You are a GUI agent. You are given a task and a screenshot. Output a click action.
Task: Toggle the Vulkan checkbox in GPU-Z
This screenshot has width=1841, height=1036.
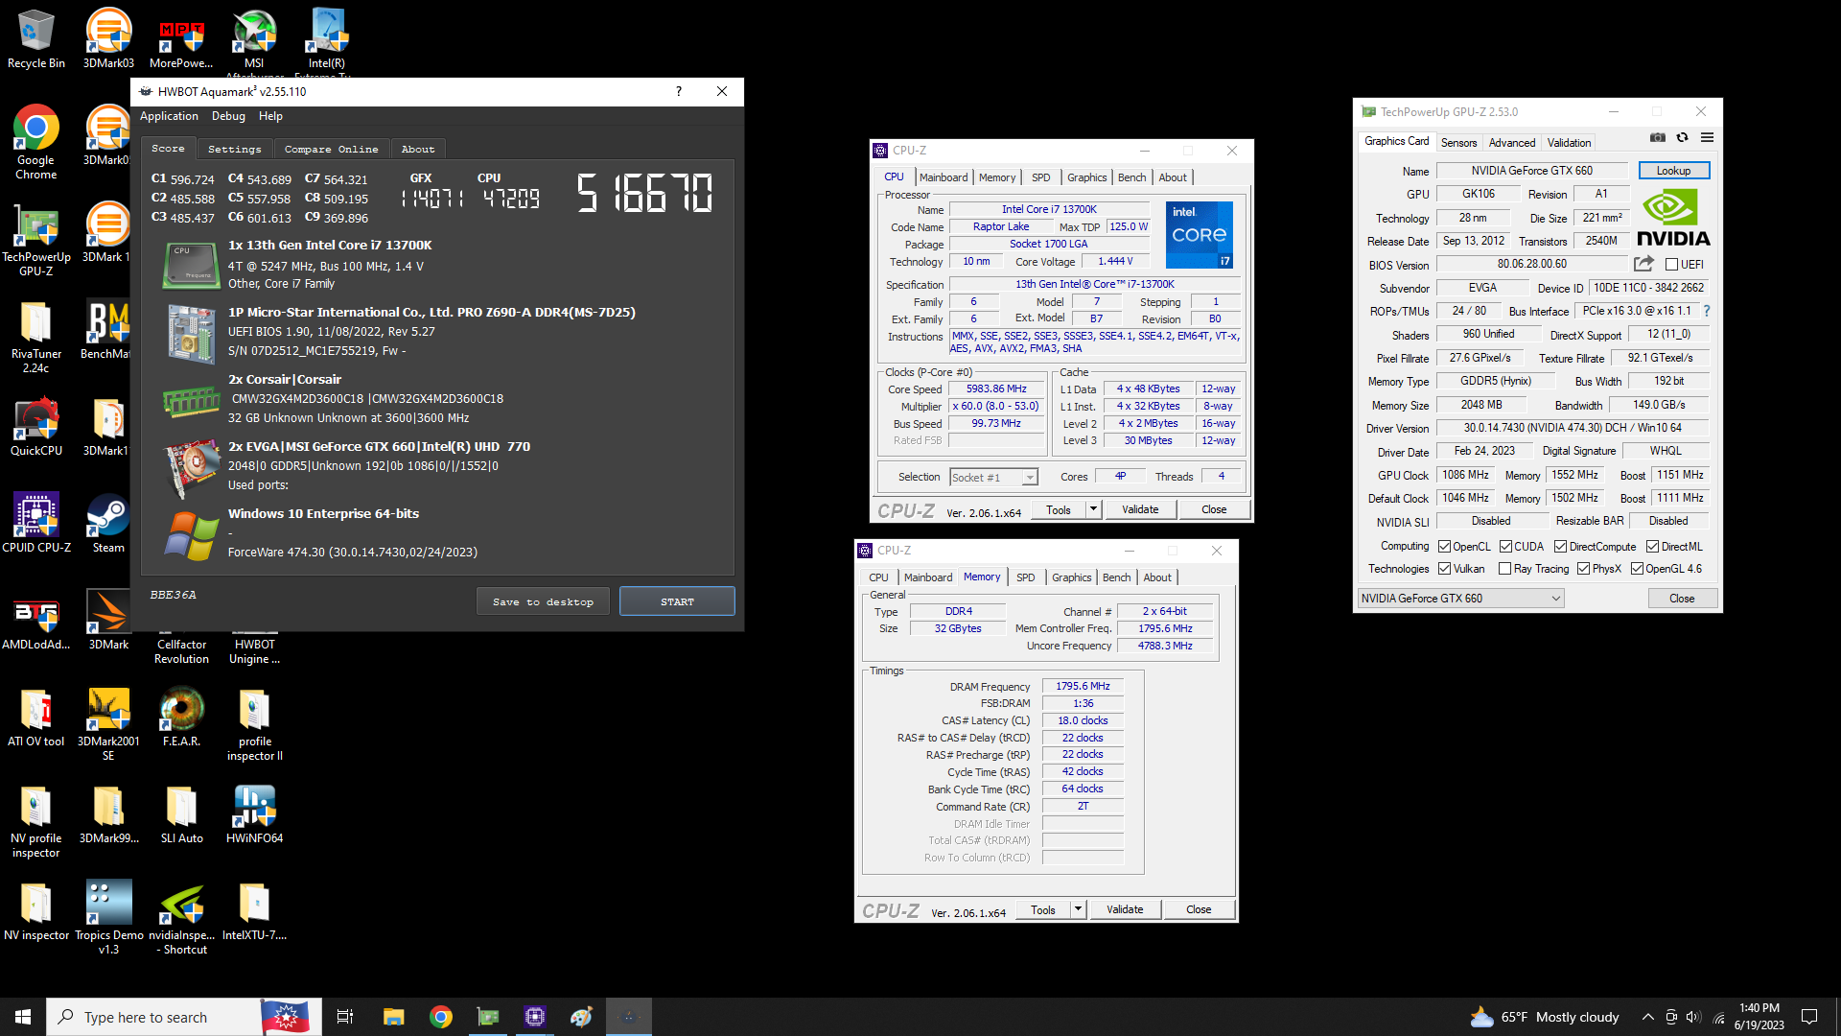point(1444,569)
